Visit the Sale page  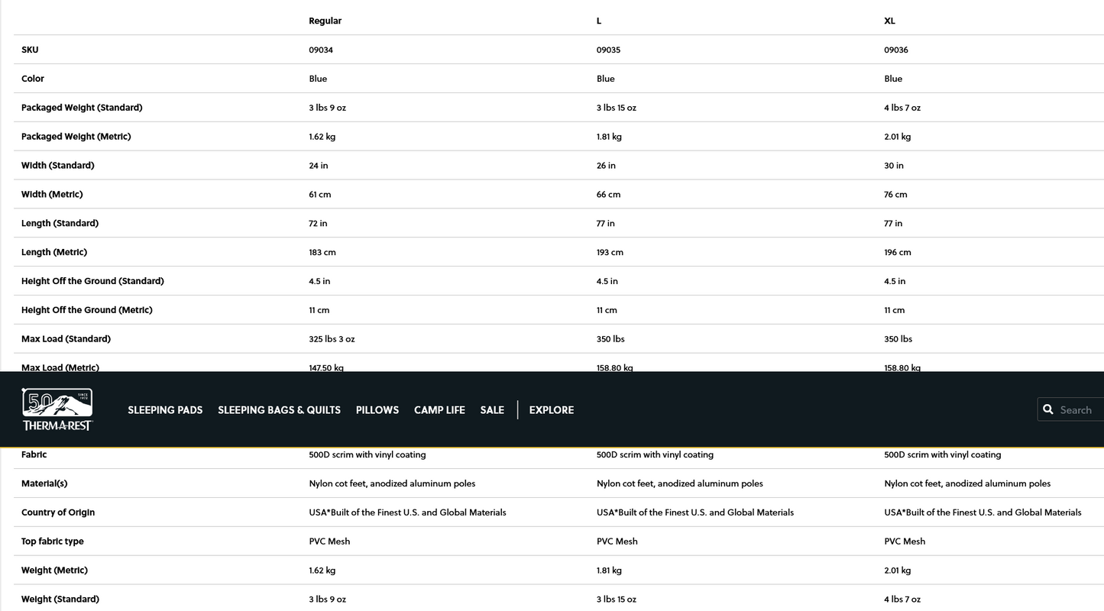click(492, 410)
